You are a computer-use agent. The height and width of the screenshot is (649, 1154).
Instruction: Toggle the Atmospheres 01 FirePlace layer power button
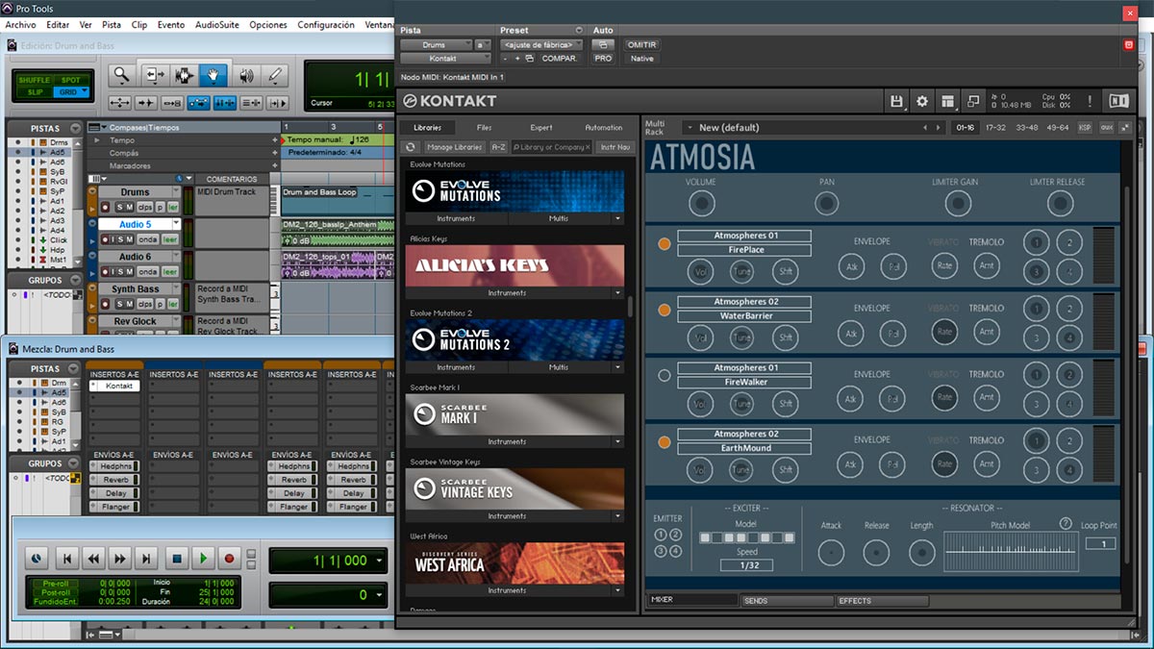[664, 243]
